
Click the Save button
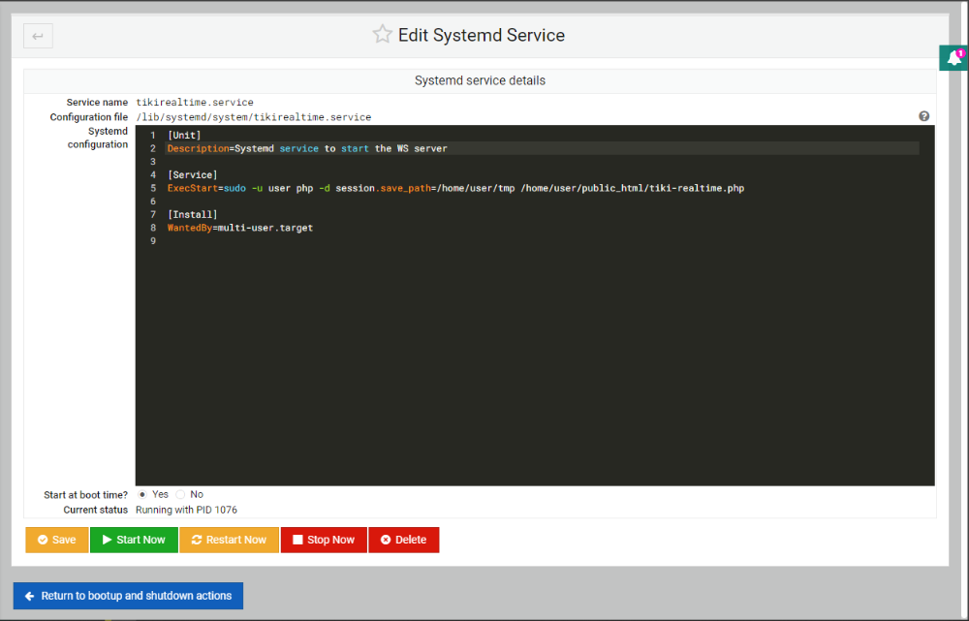57,540
